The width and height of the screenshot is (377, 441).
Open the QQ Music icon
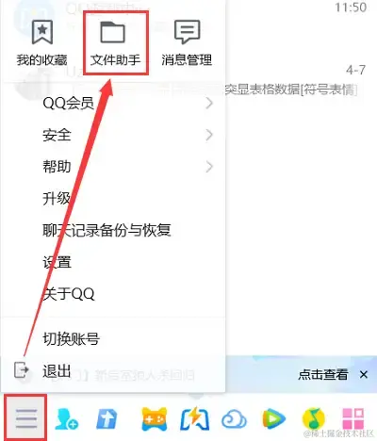coord(313,419)
